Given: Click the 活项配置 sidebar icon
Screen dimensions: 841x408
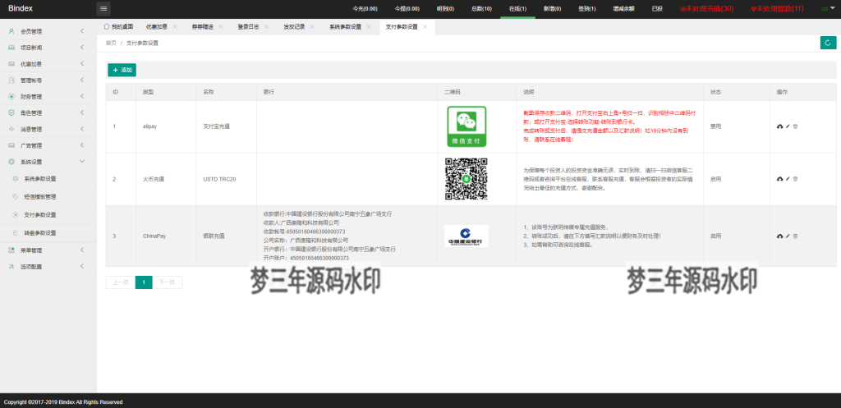Looking at the screenshot, I should [11, 267].
